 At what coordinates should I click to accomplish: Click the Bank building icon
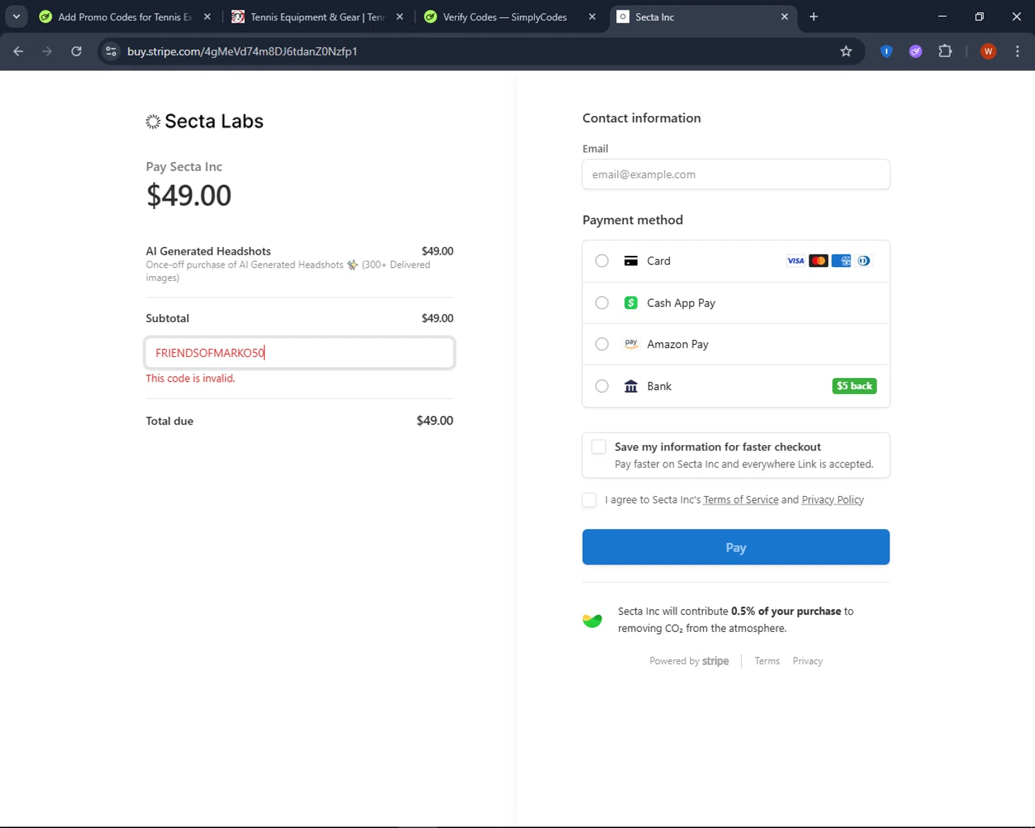point(631,386)
